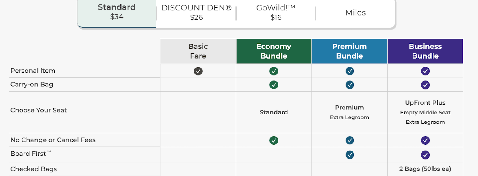Open the GoWild! $16 fare tab
478x176 pixels.
[275, 12]
